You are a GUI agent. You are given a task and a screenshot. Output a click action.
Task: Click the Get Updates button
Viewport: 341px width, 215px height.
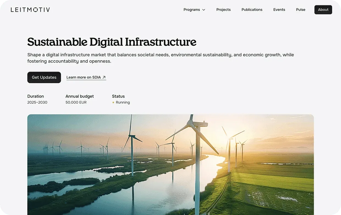pyautogui.click(x=44, y=77)
